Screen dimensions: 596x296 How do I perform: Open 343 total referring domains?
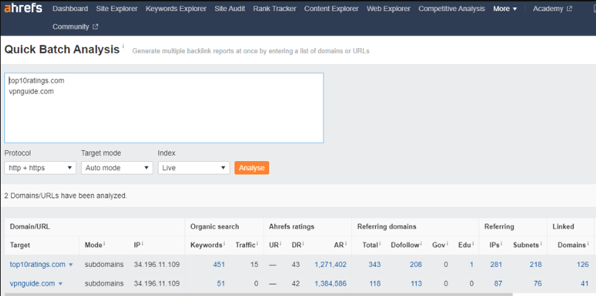(375, 264)
